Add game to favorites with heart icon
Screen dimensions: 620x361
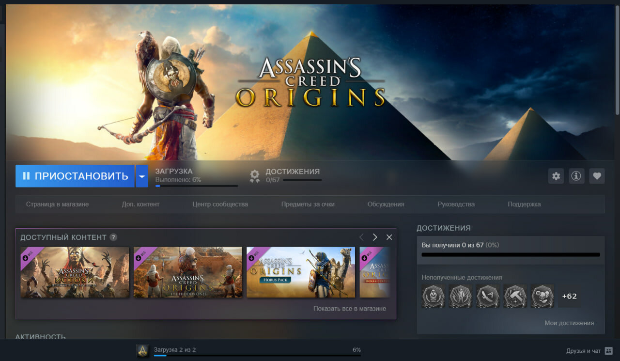tap(597, 176)
